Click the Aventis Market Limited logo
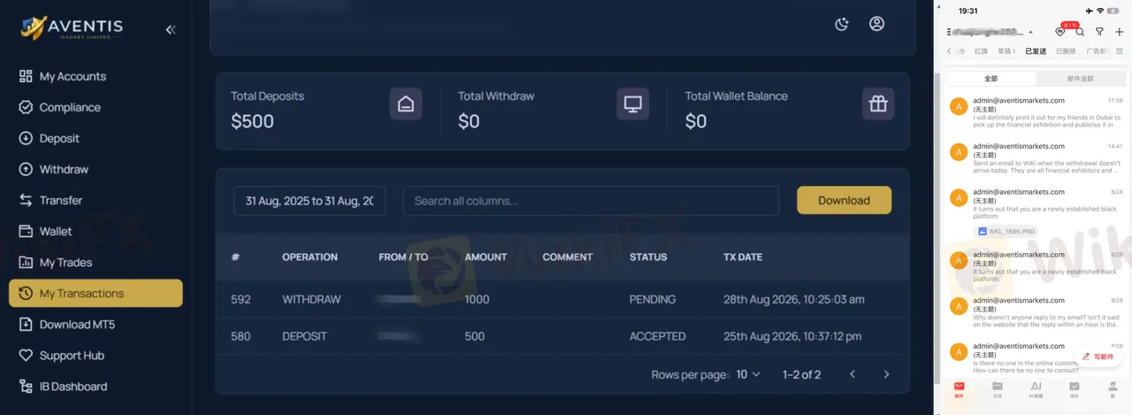Screen dimensions: 1132x415 click(x=73, y=28)
